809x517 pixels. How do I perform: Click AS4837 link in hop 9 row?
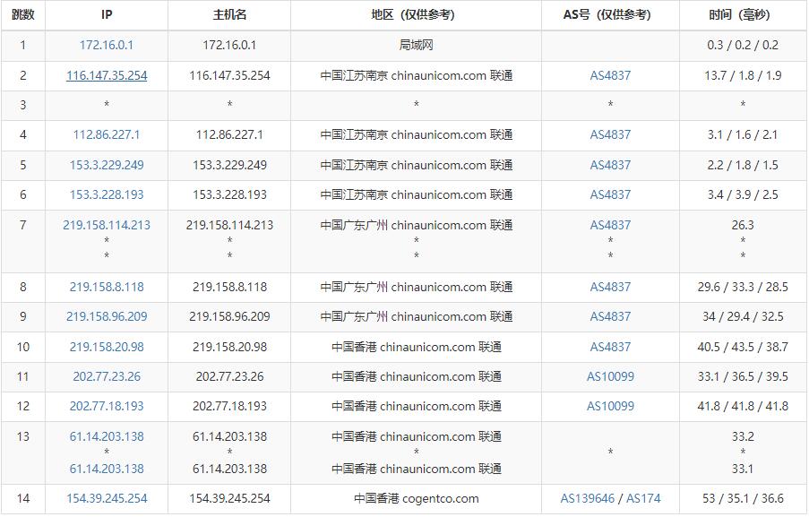[610, 316]
